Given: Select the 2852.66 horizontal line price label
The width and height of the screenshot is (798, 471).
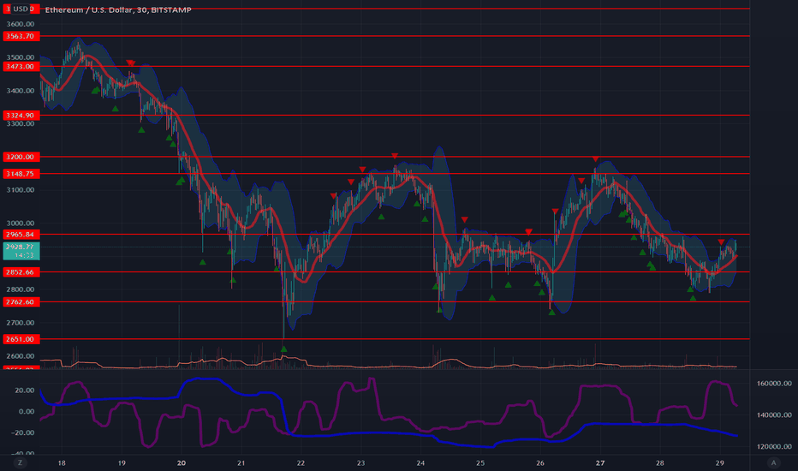Looking at the screenshot, I should tap(21, 272).
